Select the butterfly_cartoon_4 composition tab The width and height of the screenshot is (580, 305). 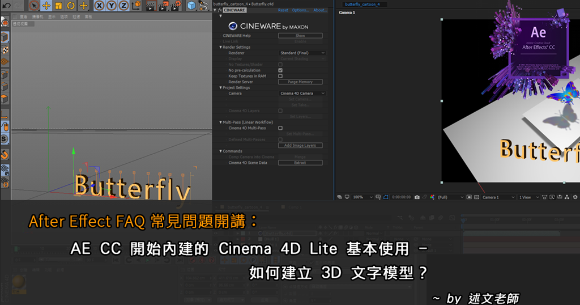(x=362, y=4)
